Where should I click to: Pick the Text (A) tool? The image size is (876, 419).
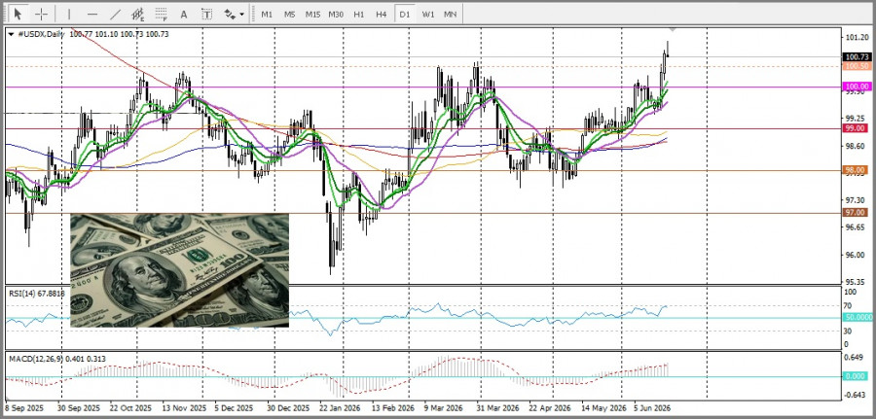(183, 14)
